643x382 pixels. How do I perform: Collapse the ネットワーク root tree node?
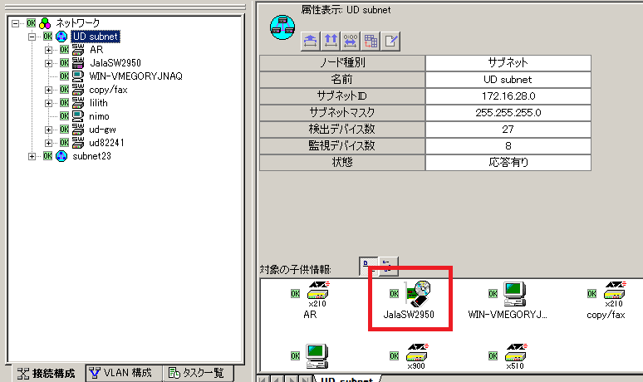(15, 23)
